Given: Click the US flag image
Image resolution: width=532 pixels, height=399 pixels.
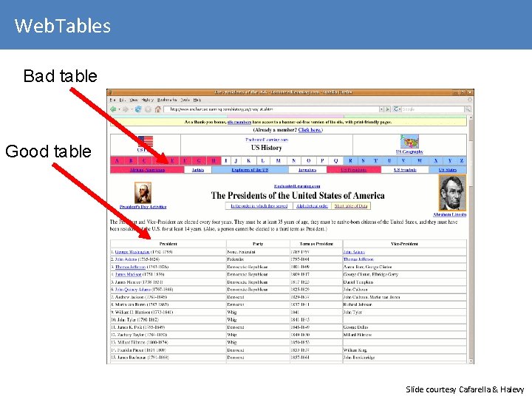Looking at the screenshot, I should pyautogui.click(x=146, y=141).
